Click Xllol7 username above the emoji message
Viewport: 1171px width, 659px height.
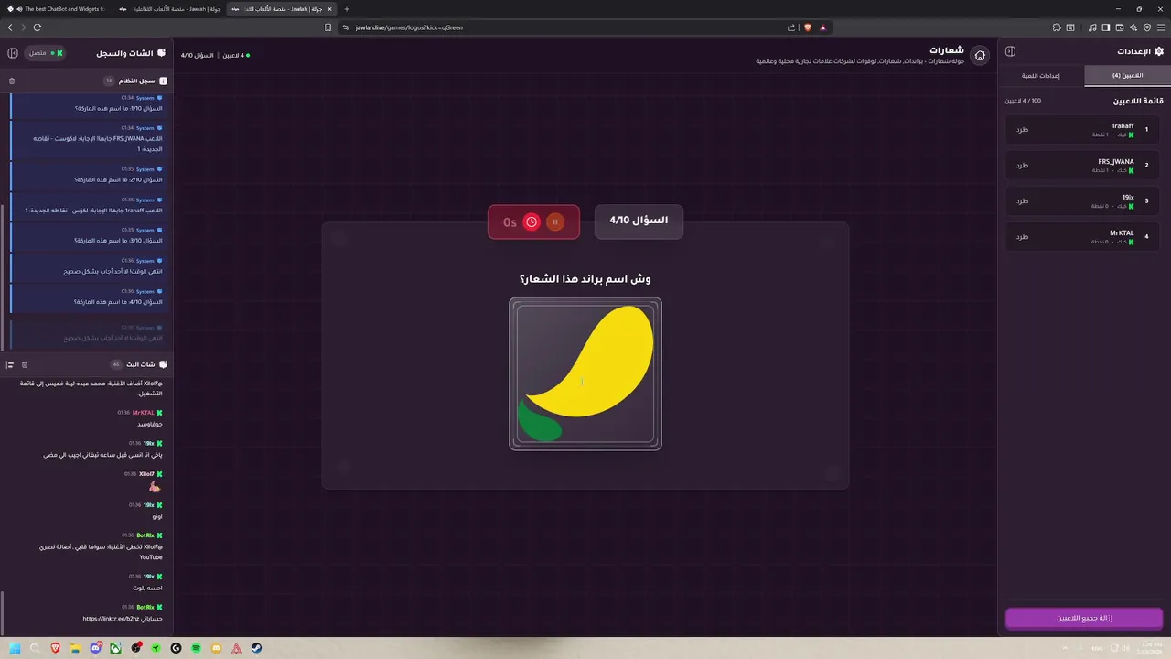click(x=146, y=474)
